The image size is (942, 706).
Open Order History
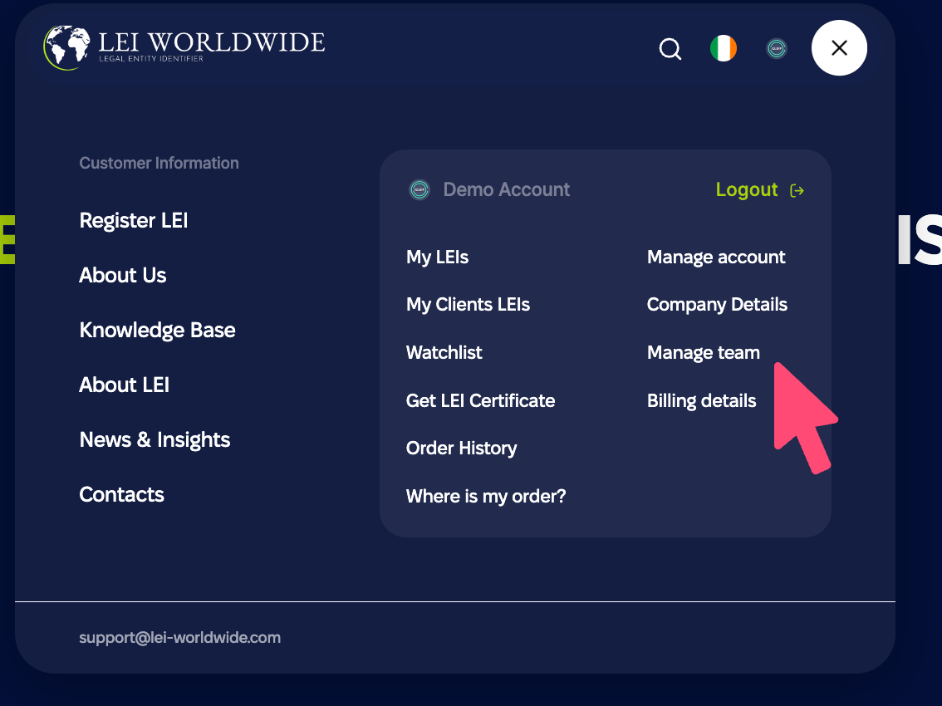461,449
